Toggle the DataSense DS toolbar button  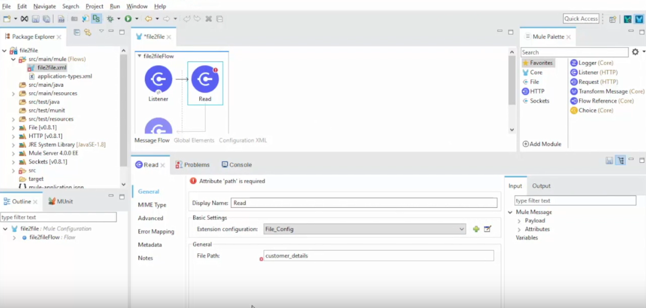[x=96, y=19]
